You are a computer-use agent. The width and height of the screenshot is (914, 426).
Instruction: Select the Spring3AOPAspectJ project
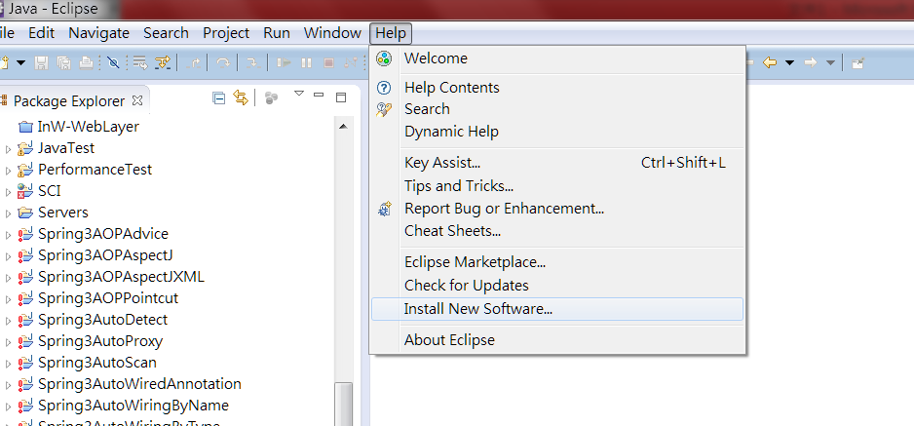[105, 255]
